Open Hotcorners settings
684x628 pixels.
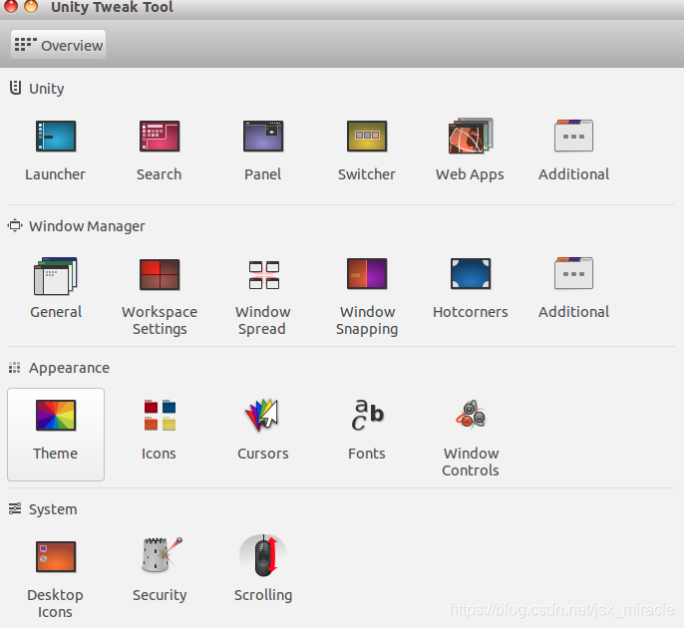pos(471,289)
